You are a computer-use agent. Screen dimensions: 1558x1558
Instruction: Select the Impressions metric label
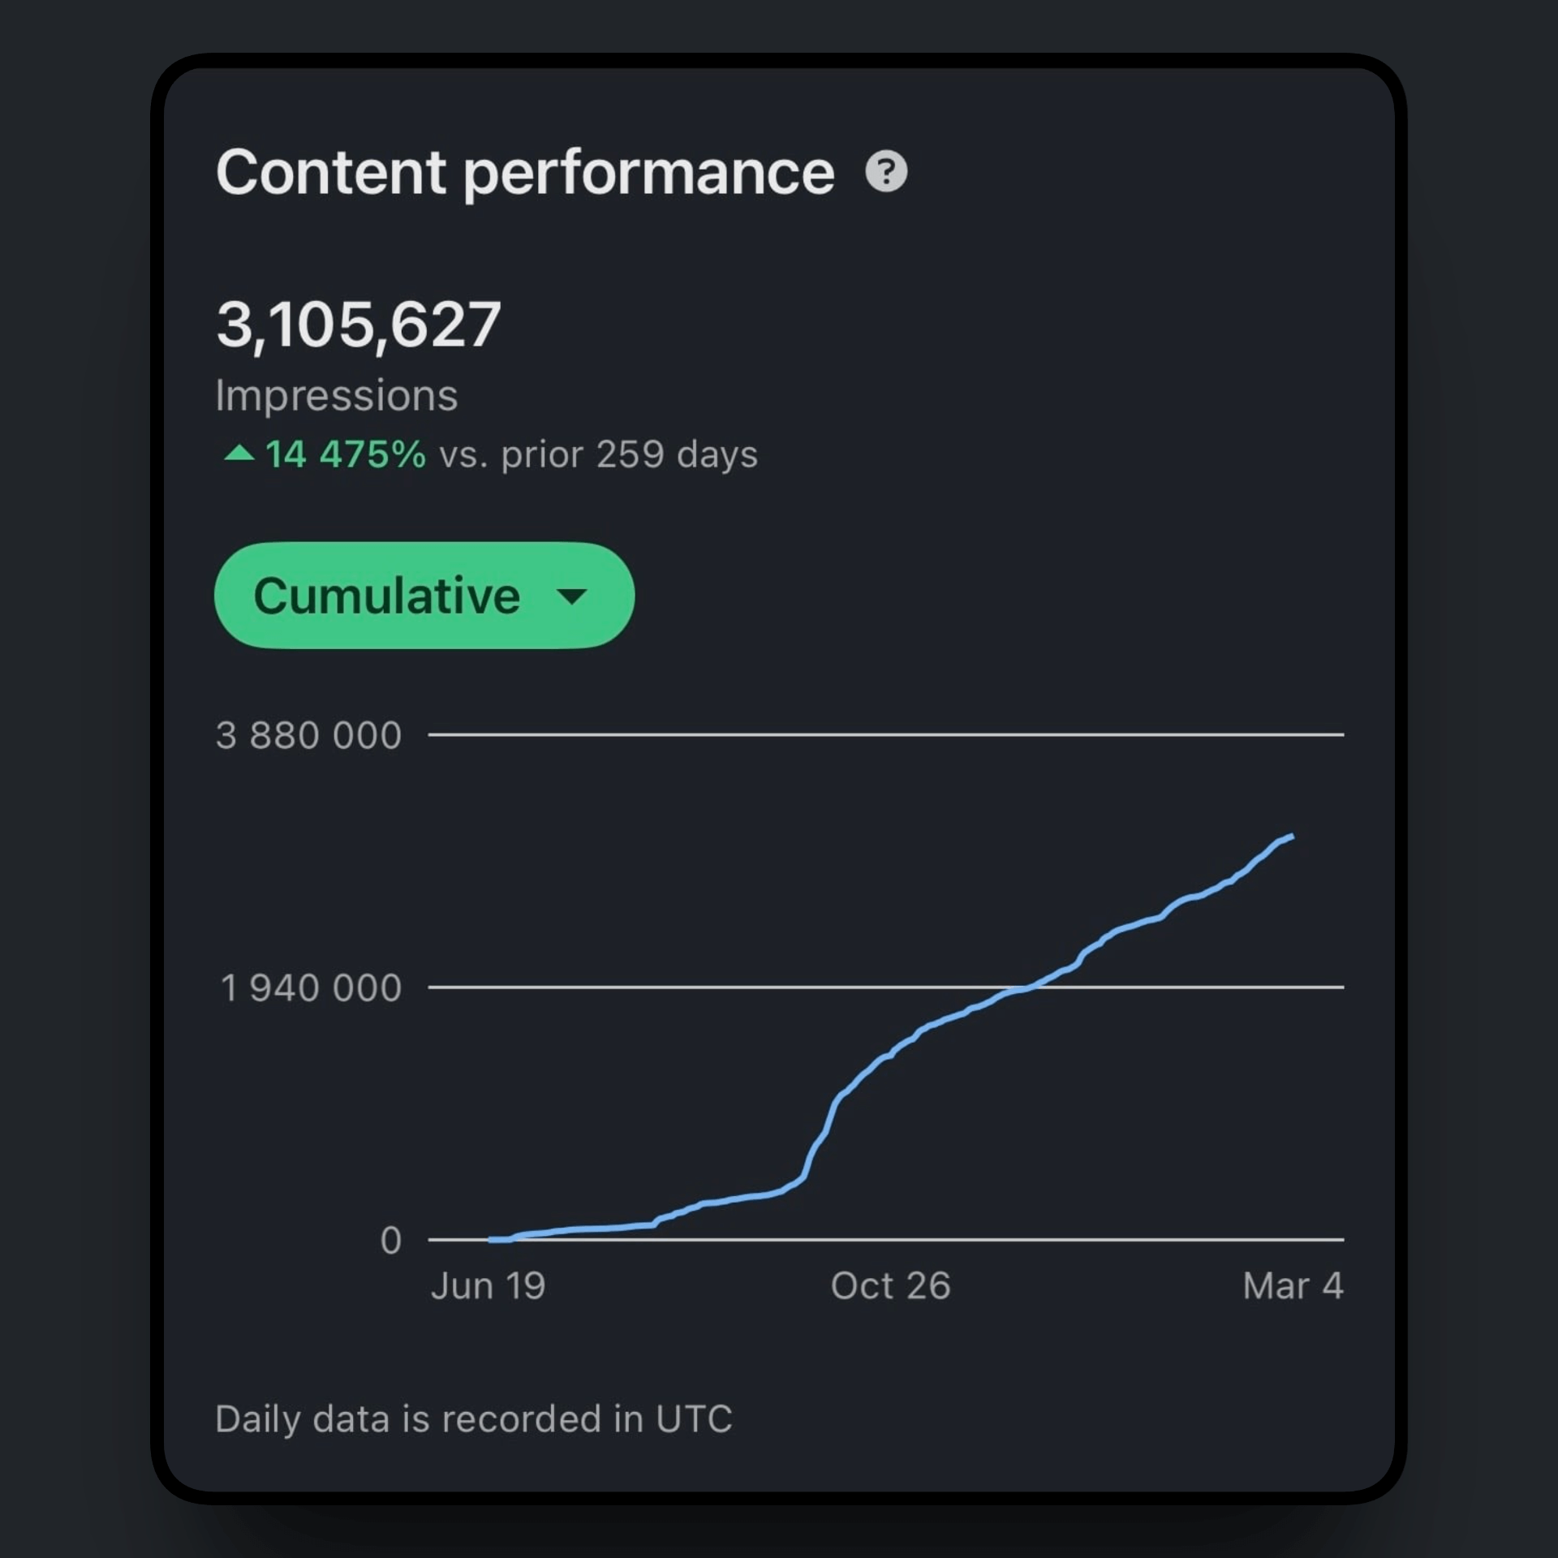[x=337, y=395]
